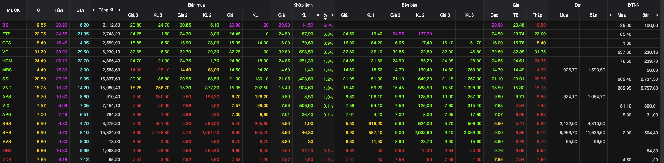
Task: Click FTS sell volume 137,30
Action: click(x=425, y=34)
